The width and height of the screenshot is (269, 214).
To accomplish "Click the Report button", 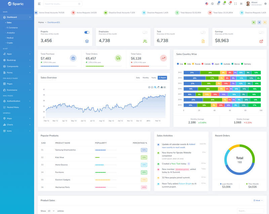I will pyautogui.click(x=162, y=78).
